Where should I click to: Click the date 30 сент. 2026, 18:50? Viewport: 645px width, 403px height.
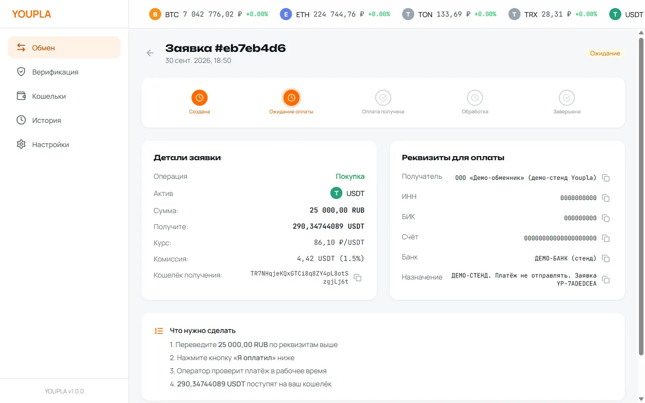[x=198, y=60]
